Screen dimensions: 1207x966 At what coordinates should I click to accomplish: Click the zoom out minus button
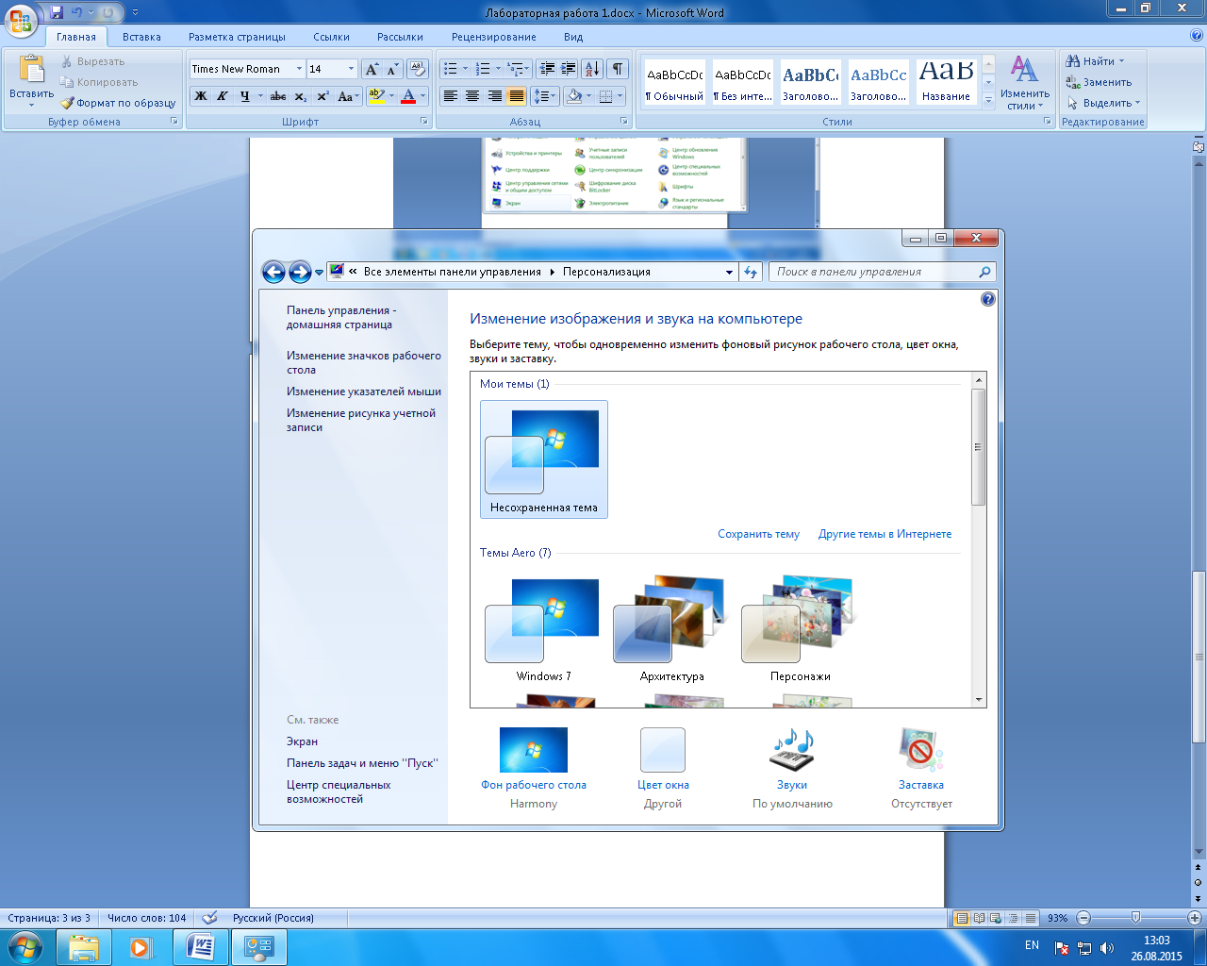[1083, 918]
